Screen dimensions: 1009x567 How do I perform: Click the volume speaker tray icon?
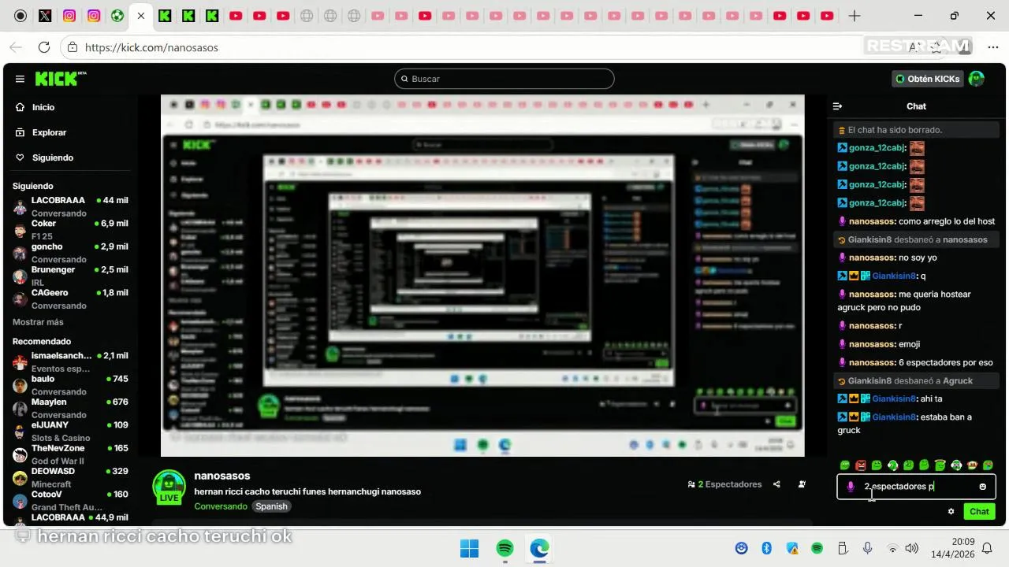[912, 548]
